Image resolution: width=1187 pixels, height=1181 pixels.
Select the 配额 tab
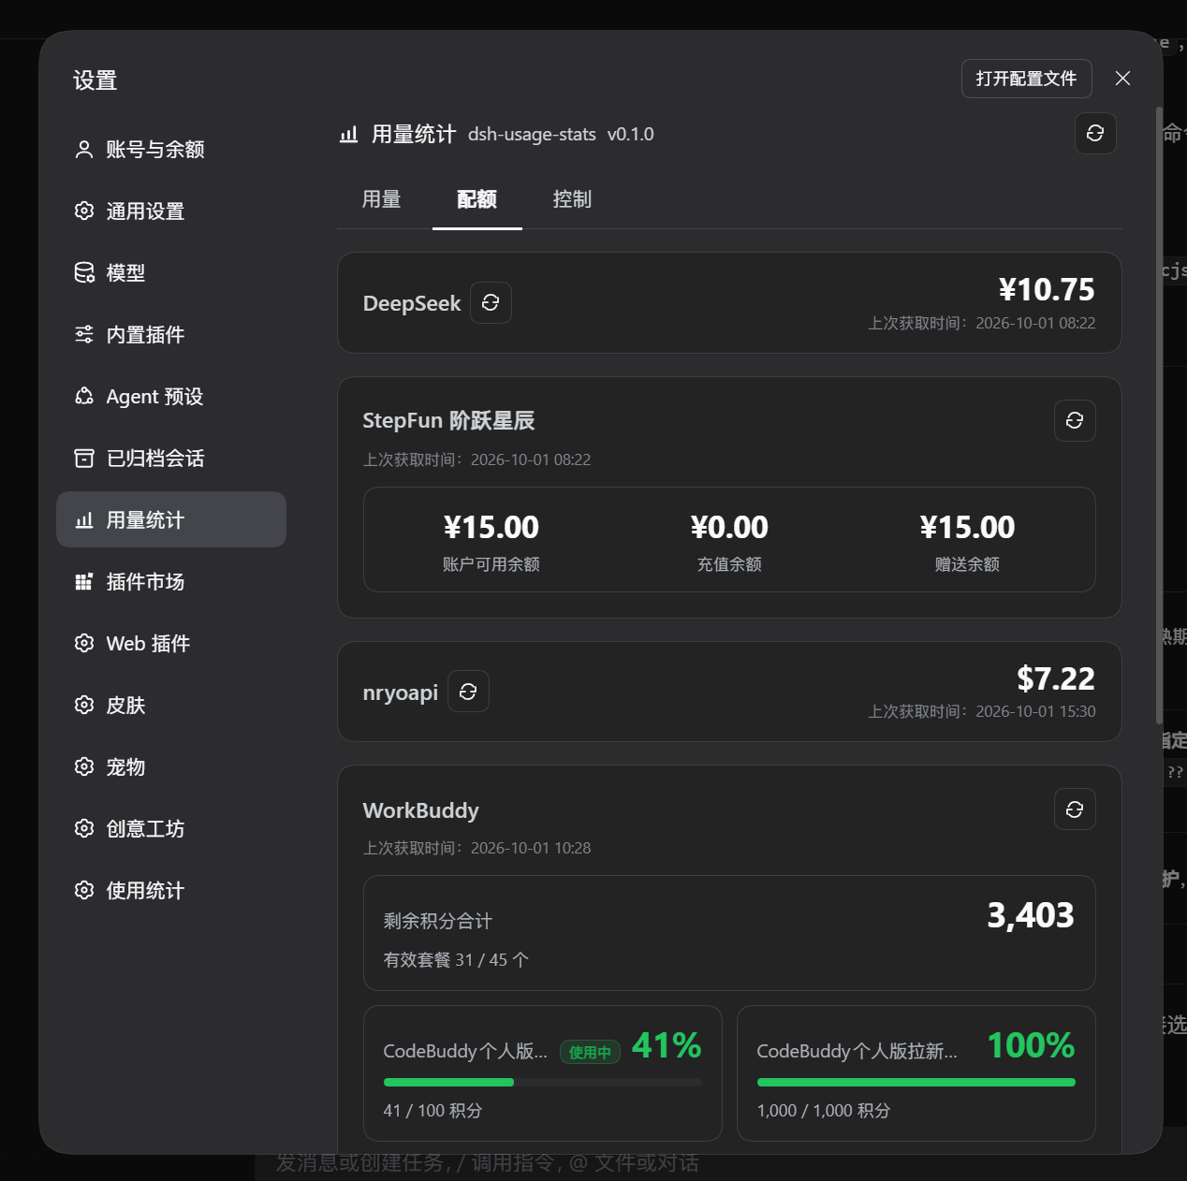tap(476, 199)
